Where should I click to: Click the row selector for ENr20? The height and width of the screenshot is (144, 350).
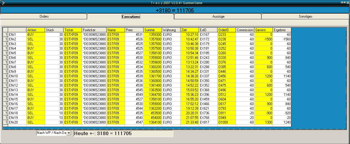coord(5,122)
